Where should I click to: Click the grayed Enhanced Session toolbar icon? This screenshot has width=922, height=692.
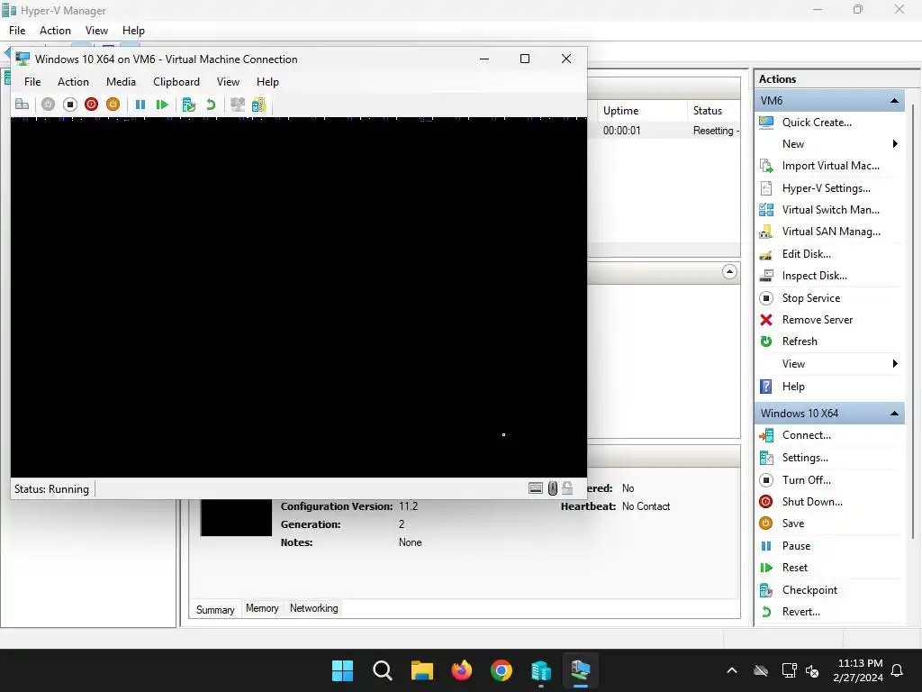[x=238, y=105]
